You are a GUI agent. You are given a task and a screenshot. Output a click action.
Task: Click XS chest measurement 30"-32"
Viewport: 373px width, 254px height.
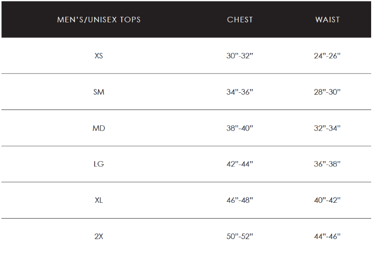pyautogui.click(x=240, y=55)
